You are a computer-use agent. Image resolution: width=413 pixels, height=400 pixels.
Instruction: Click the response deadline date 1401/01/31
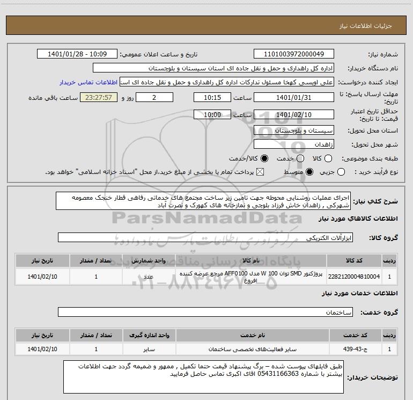(294, 97)
